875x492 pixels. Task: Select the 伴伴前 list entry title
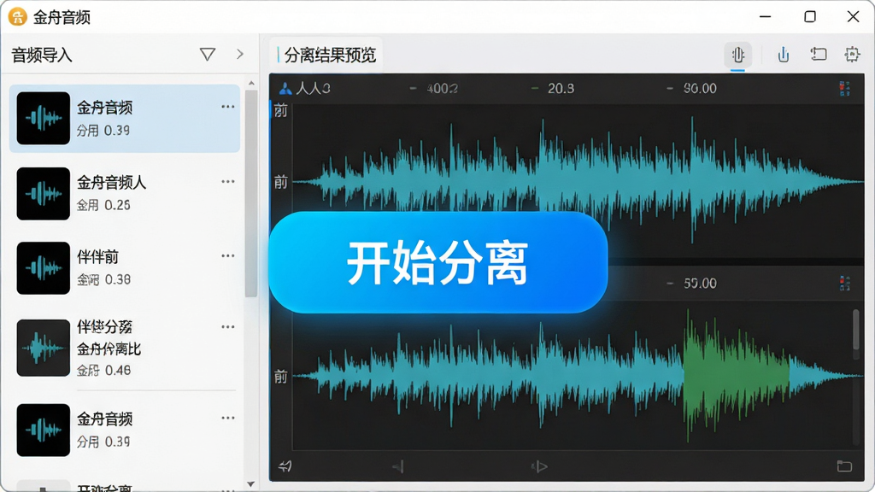click(x=97, y=256)
